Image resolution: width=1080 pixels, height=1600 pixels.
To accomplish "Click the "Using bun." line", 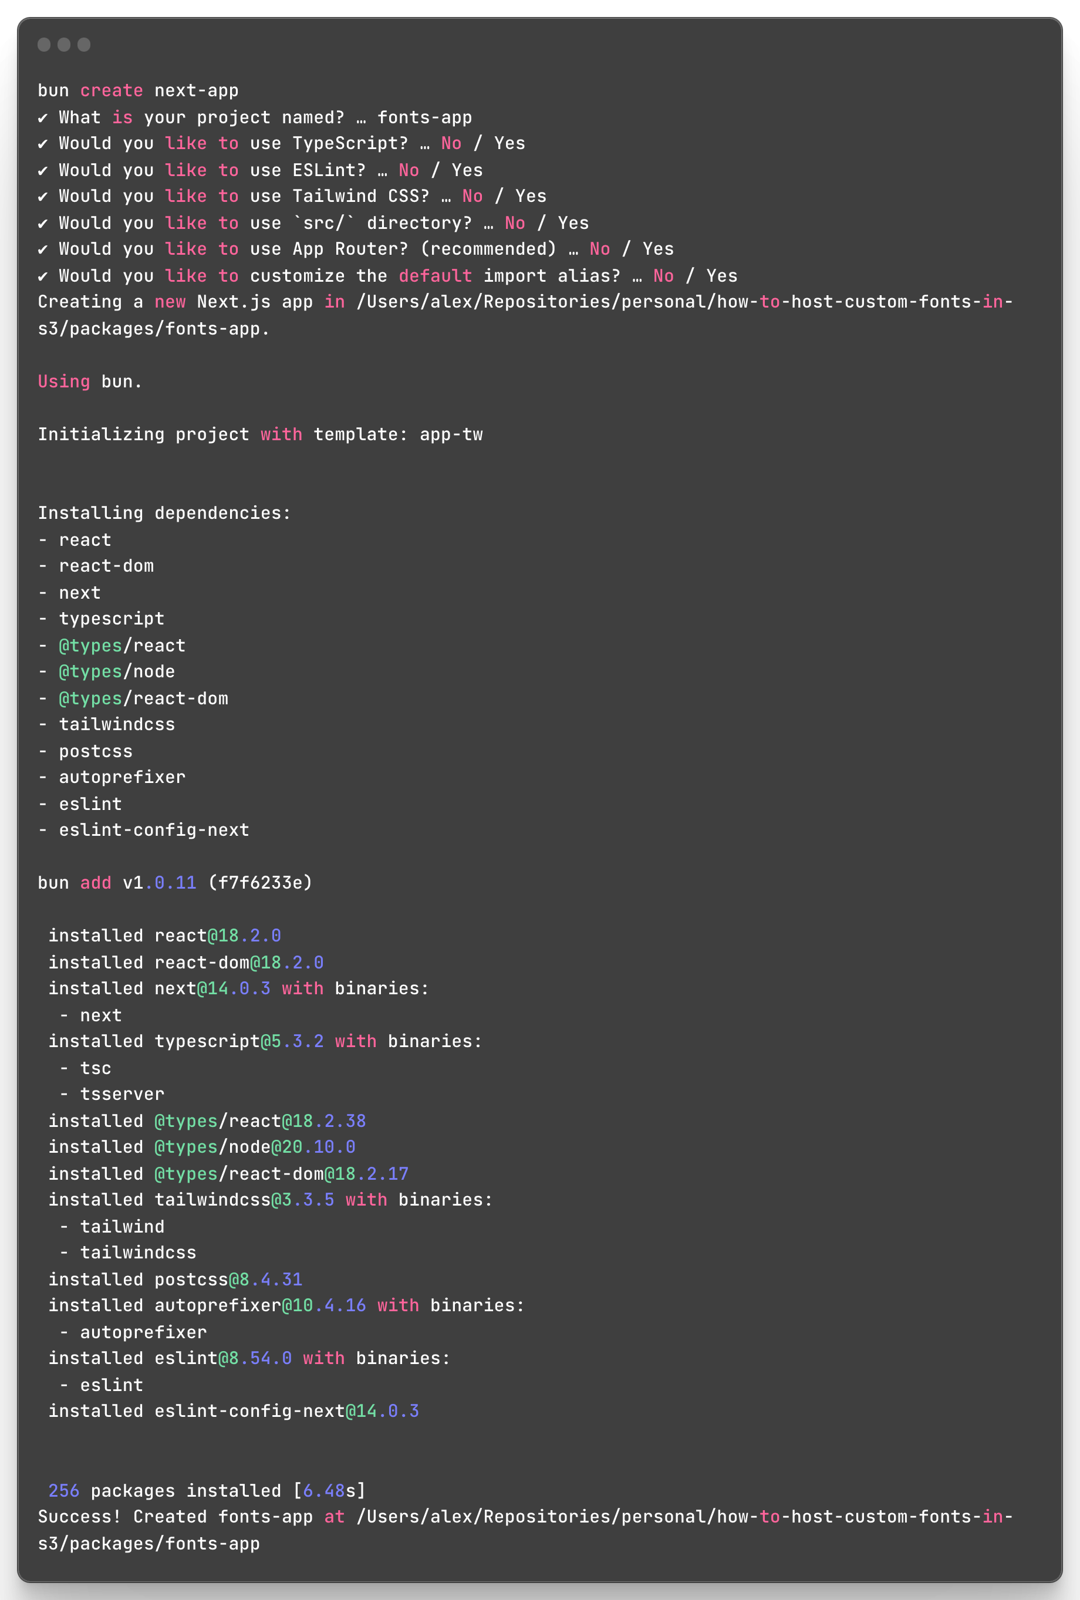I will [x=90, y=382].
